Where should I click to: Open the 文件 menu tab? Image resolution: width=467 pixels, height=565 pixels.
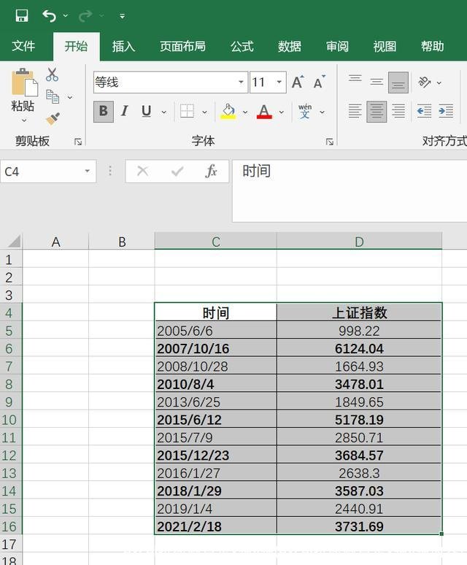tap(23, 46)
